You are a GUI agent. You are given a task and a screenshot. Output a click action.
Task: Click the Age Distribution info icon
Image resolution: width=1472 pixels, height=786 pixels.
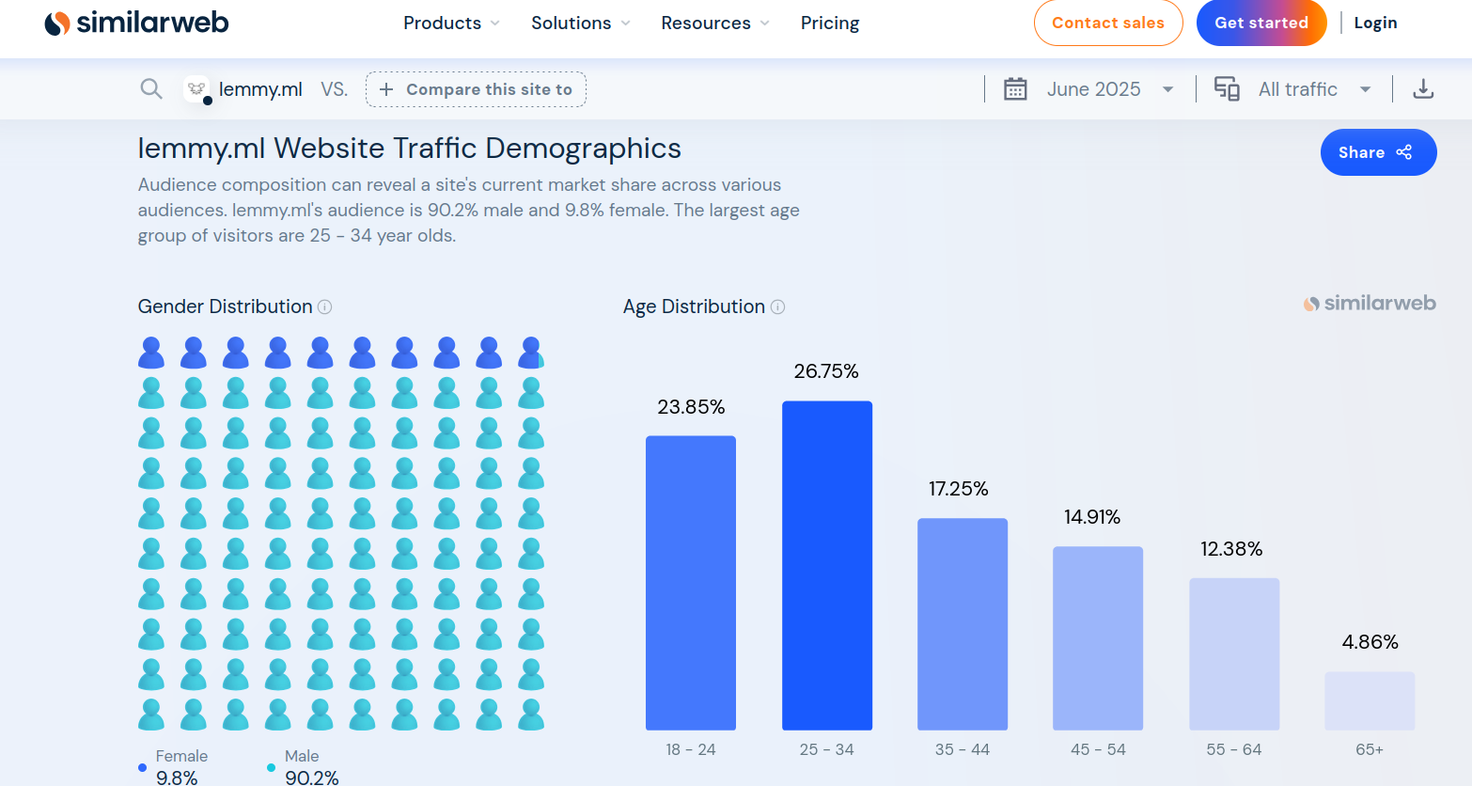click(x=777, y=307)
